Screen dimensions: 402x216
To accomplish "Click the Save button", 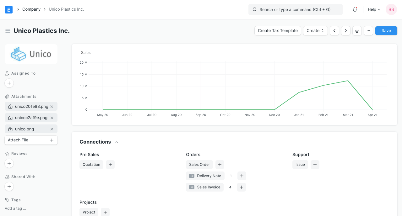I will [x=386, y=31].
